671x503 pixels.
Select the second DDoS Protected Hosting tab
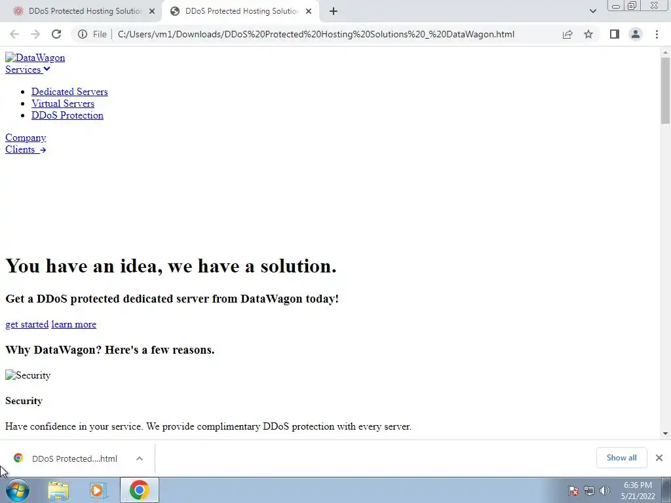coord(240,11)
